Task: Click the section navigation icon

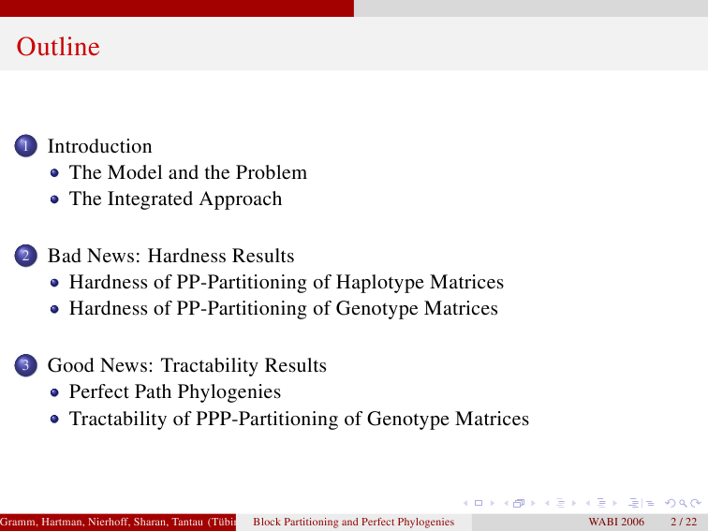Action: coord(601,503)
